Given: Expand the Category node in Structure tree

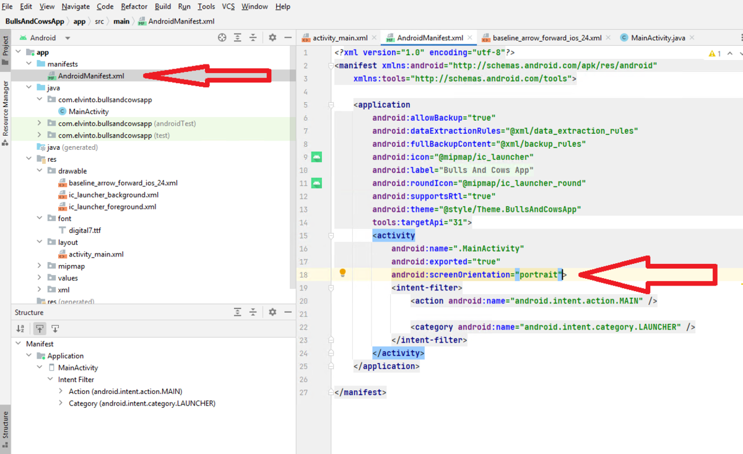Looking at the screenshot, I should pyautogui.click(x=61, y=403).
